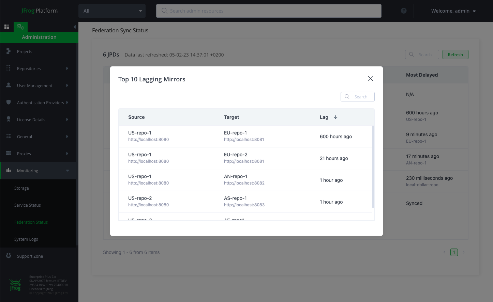Click the Search admin resources field
Screen dimensions: 493x302
(269, 11)
